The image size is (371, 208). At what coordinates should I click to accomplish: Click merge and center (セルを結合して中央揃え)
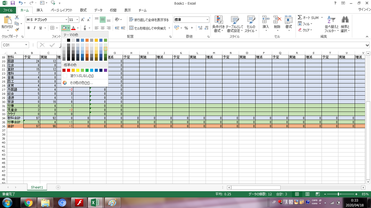tap(148, 28)
